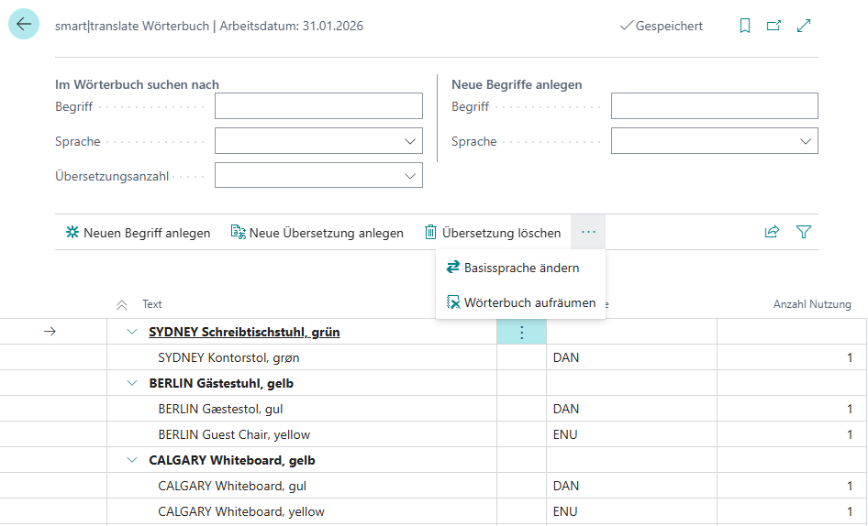
Task: Collapse the BERLIN Gästestuhl, gelb group
Action: point(133,383)
